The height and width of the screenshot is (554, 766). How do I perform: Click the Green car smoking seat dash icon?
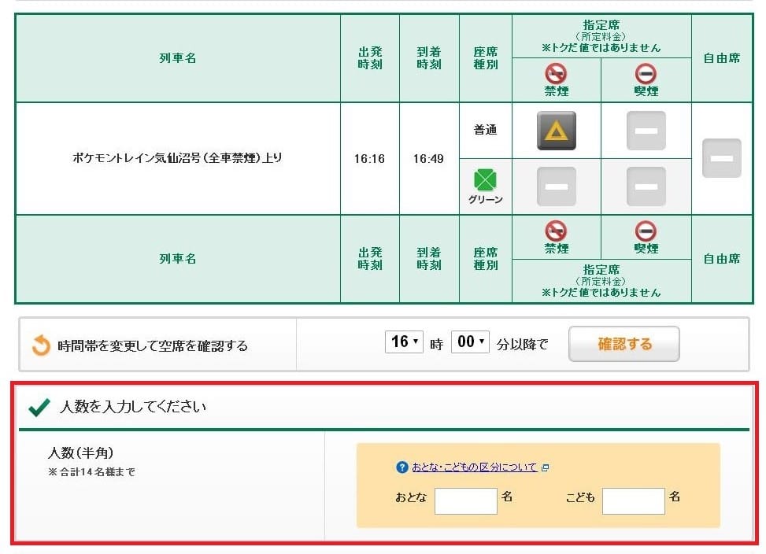[646, 187]
